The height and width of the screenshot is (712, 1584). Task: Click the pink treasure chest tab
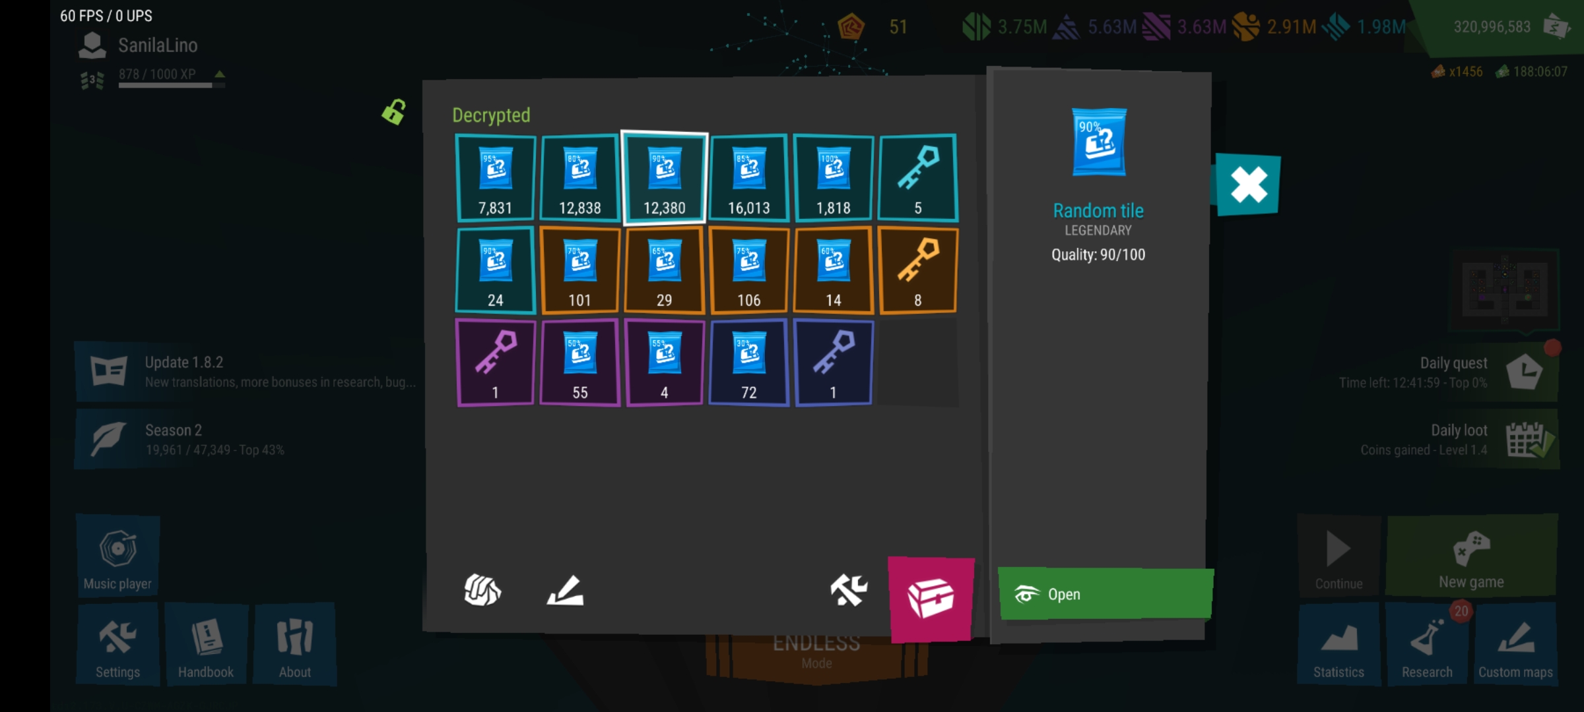(931, 599)
